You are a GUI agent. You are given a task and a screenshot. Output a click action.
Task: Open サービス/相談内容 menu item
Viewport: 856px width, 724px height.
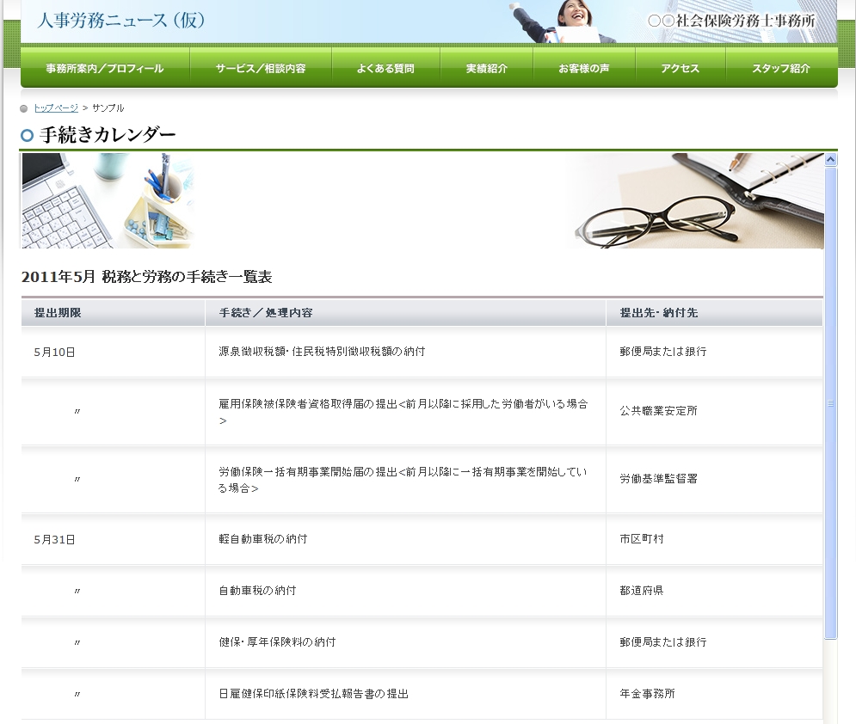261,68
